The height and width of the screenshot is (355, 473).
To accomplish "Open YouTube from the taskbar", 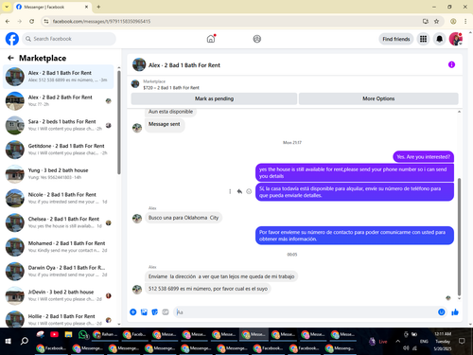I will click(x=54, y=334).
